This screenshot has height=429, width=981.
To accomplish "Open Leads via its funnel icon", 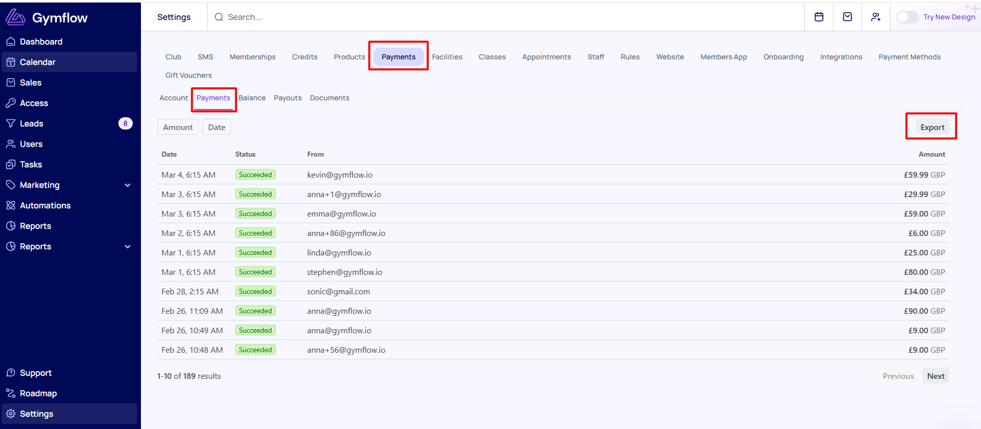I will pos(11,123).
